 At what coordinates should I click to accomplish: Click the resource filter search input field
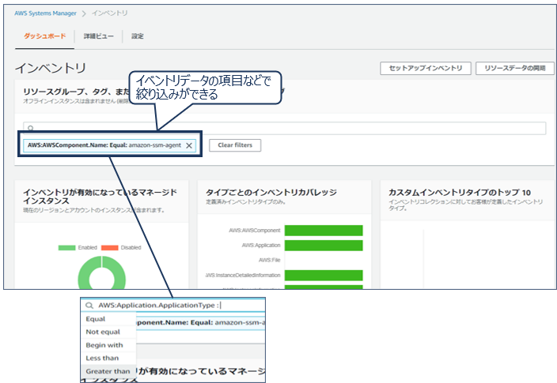(285, 128)
